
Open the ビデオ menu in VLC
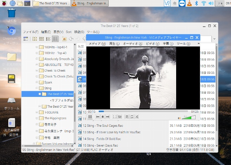click(x=153, y=44)
